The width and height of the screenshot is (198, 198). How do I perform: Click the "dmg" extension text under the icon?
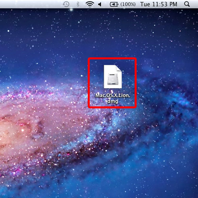[x=112, y=101]
